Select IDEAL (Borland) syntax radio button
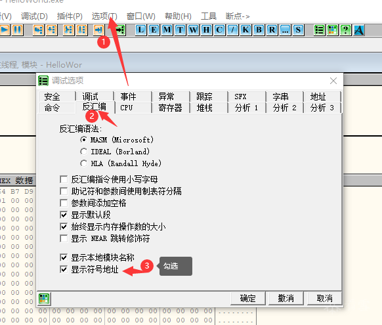 [83, 152]
